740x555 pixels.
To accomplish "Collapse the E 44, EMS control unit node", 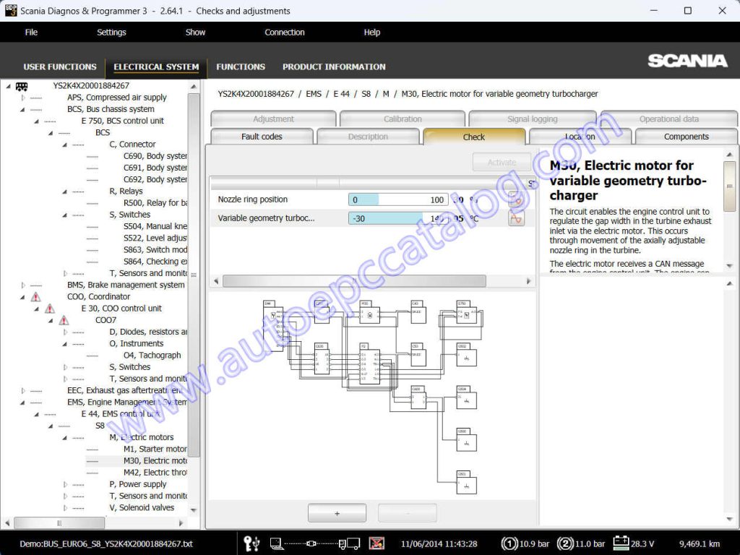I will (35, 413).
